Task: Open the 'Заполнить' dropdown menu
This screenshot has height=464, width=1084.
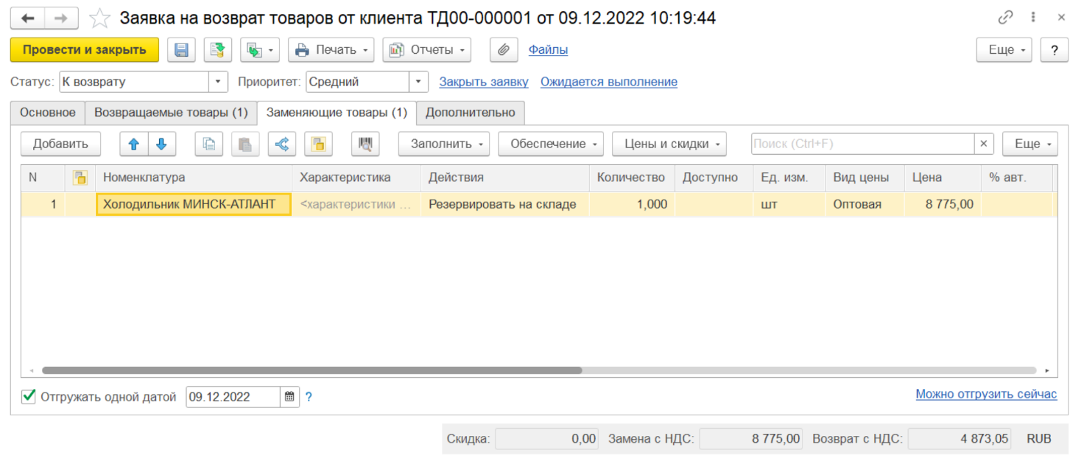Action: [443, 144]
